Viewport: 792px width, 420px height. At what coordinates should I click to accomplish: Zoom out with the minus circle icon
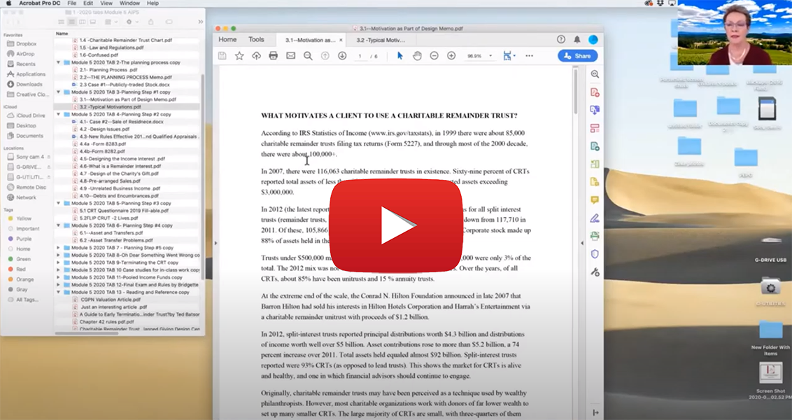pos(434,55)
